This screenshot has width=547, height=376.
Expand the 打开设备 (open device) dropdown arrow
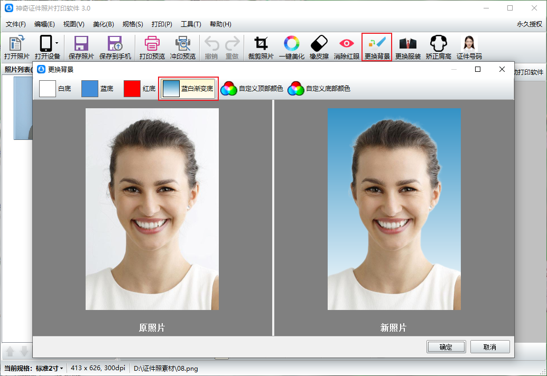pyautogui.click(x=57, y=37)
